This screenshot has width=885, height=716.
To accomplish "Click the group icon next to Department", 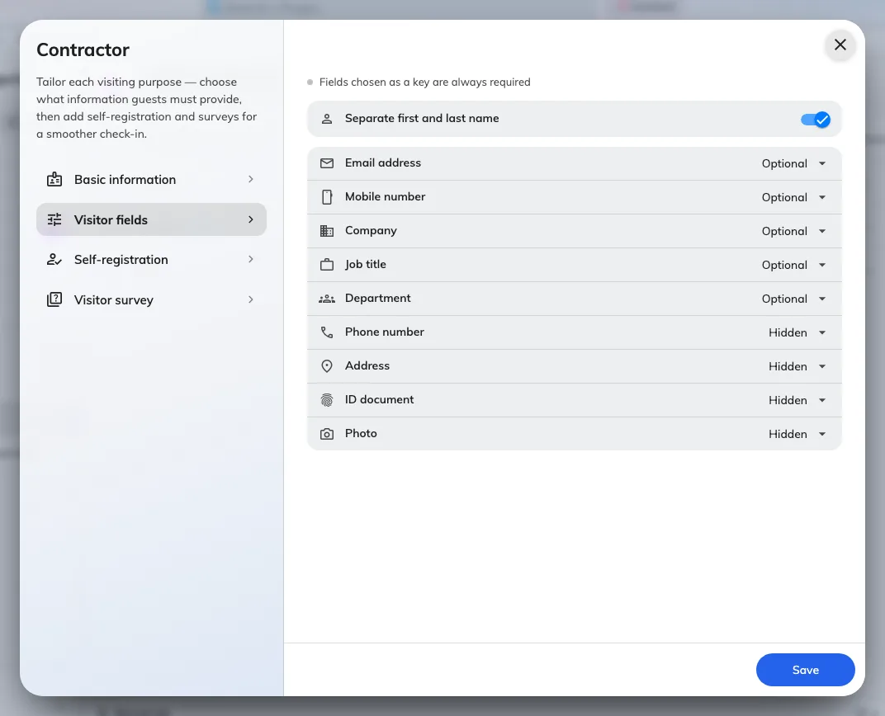I will tap(327, 299).
